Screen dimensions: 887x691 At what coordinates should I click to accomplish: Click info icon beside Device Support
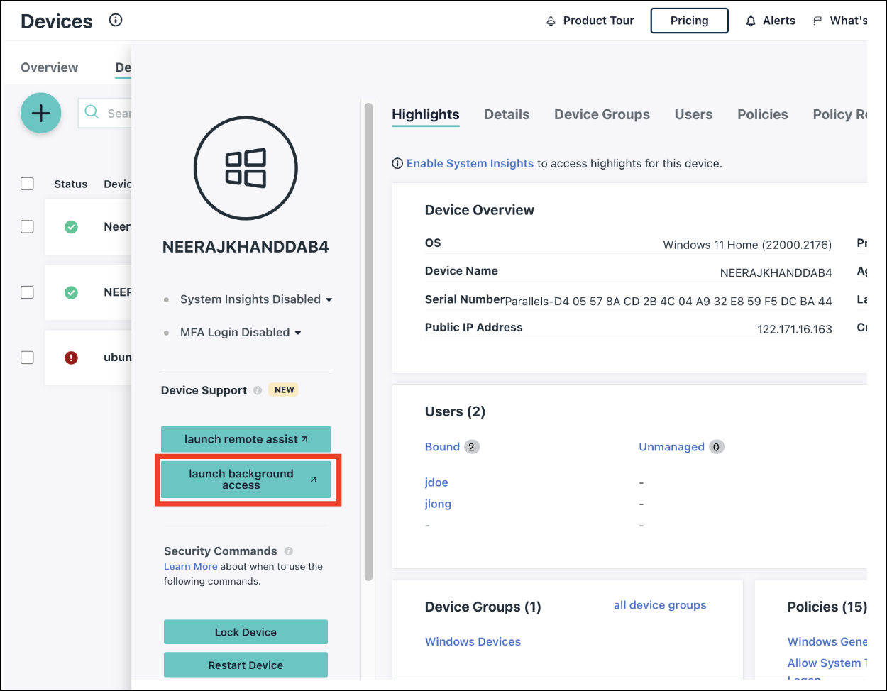coord(258,390)
